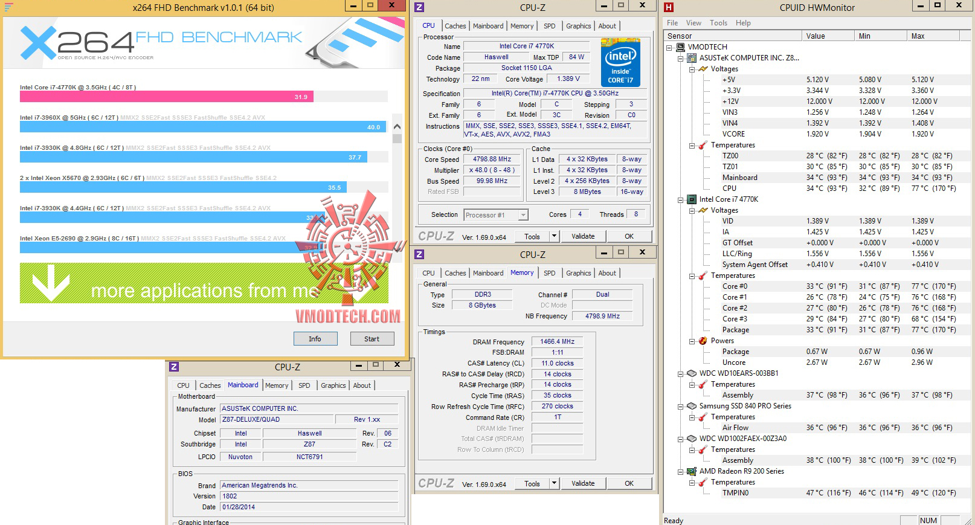This screenshot has width=975, height=525.
Task: Open the View menu in HWMonitor
Action: [x=693, y=23]
